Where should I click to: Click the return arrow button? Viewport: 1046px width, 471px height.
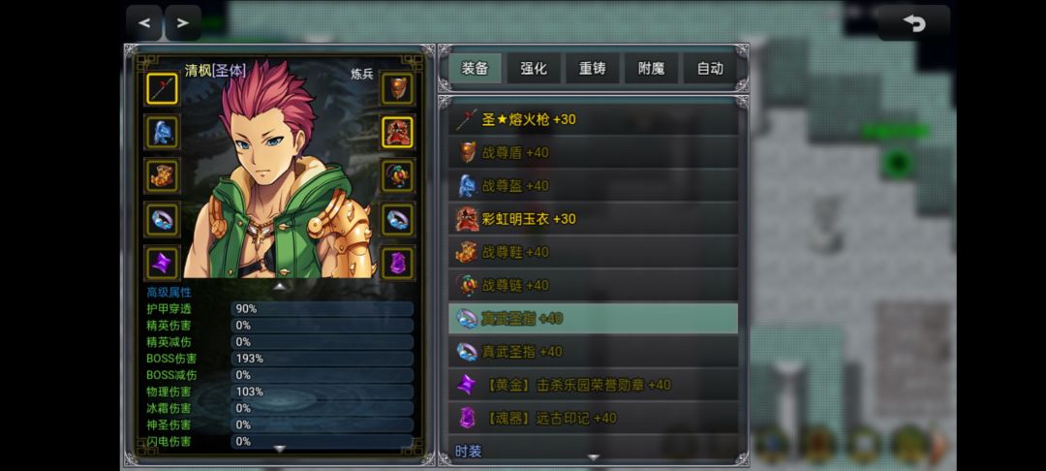click(914, 23)
